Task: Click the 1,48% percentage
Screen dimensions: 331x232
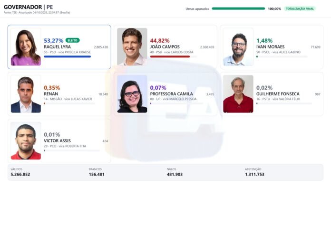Action: click(x=264, y=40)
